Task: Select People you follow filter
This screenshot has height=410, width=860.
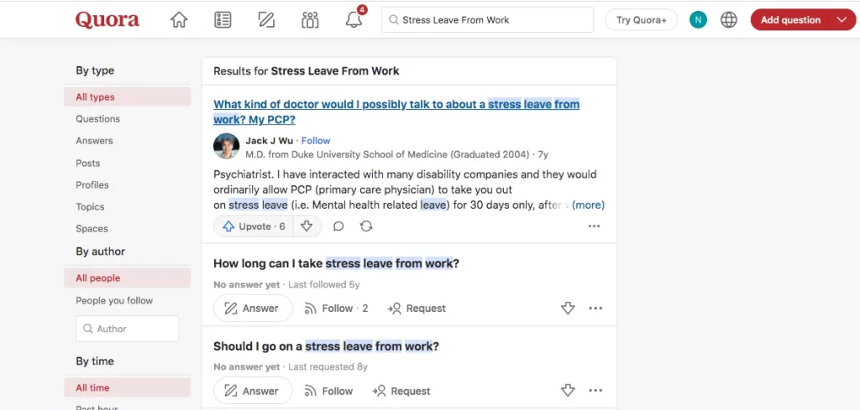Action: click(x=114, y=300)
